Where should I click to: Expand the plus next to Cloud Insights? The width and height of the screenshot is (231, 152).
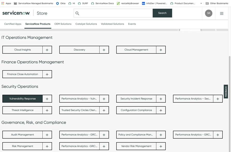[x=47, y=50]
